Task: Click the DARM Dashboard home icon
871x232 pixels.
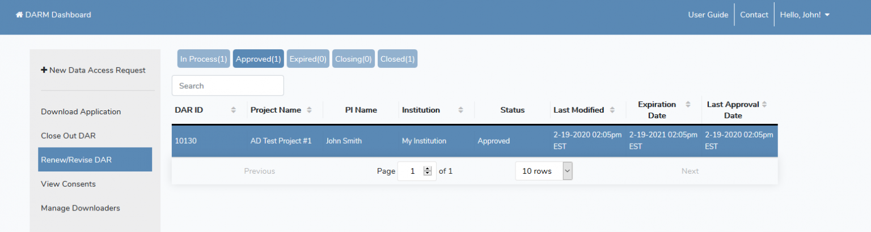Action: pos(19,15)
